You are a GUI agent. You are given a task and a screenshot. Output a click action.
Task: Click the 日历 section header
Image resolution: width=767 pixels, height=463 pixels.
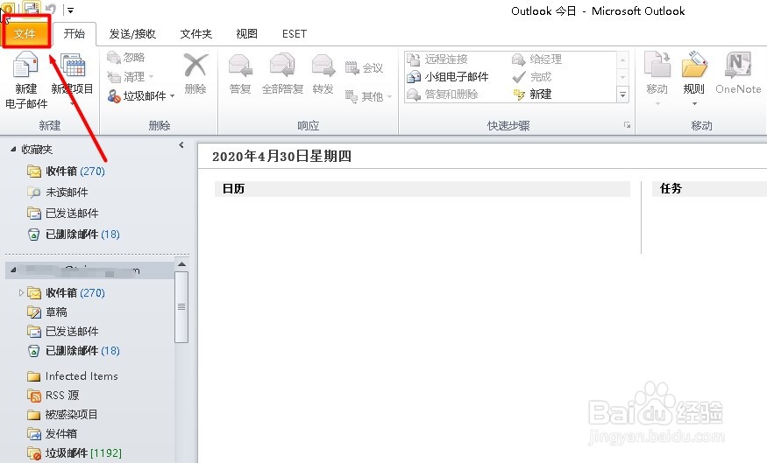tap(423, 188)
